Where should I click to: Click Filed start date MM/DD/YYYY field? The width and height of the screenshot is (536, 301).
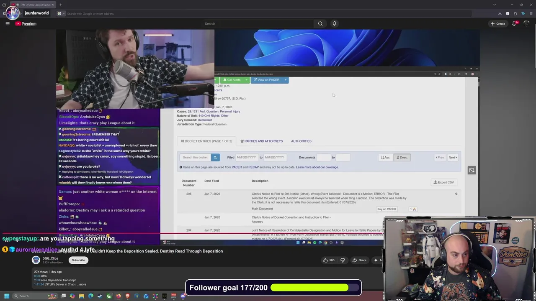tap(246, 157)
